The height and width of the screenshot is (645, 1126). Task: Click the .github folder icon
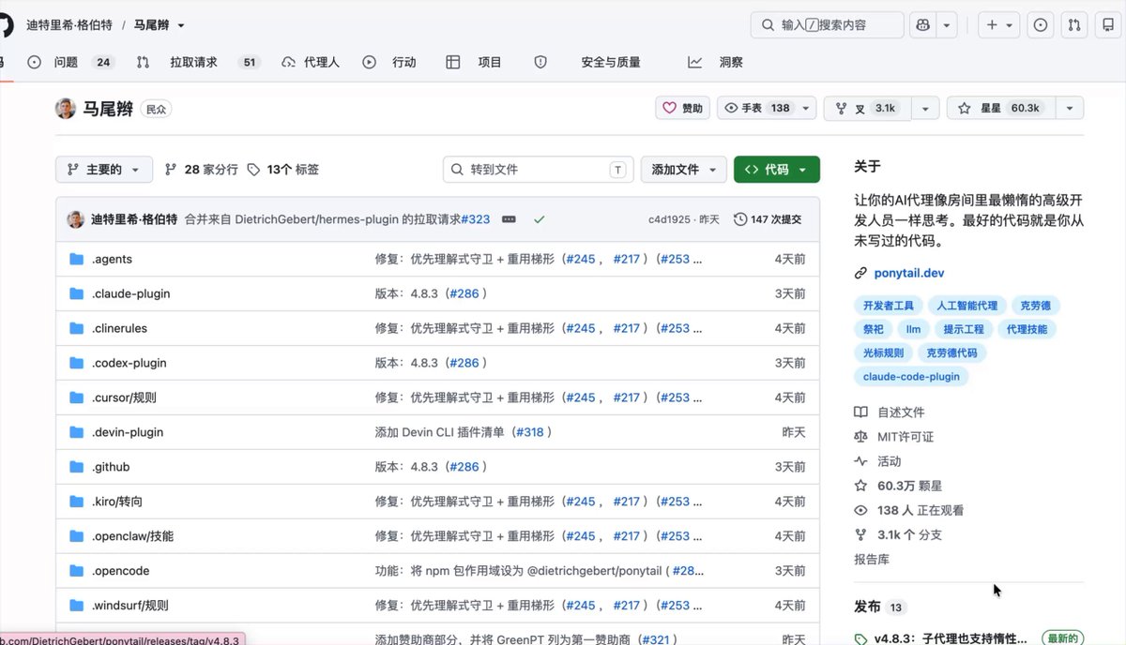click(77, 467)
